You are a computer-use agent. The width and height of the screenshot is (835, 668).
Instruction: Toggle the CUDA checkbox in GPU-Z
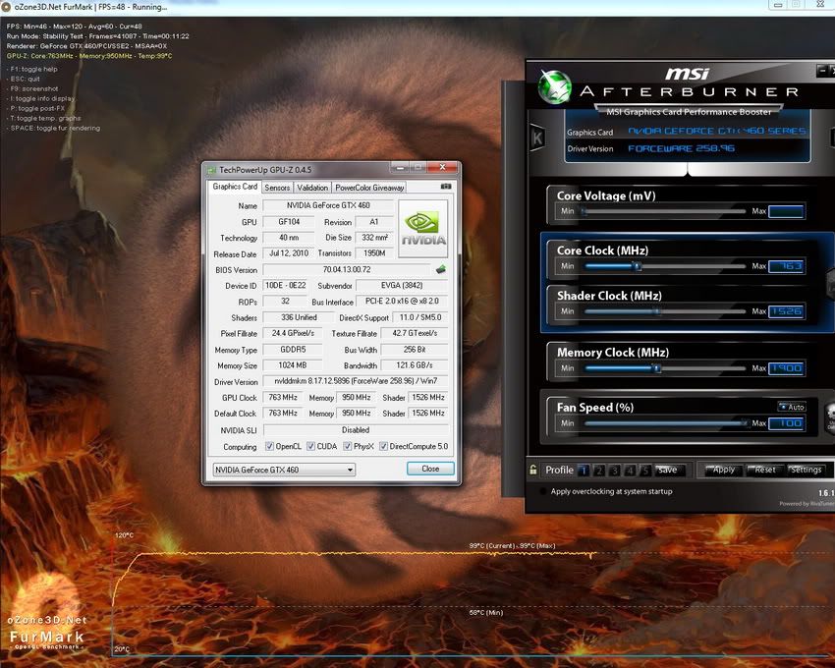click(311, 446)
